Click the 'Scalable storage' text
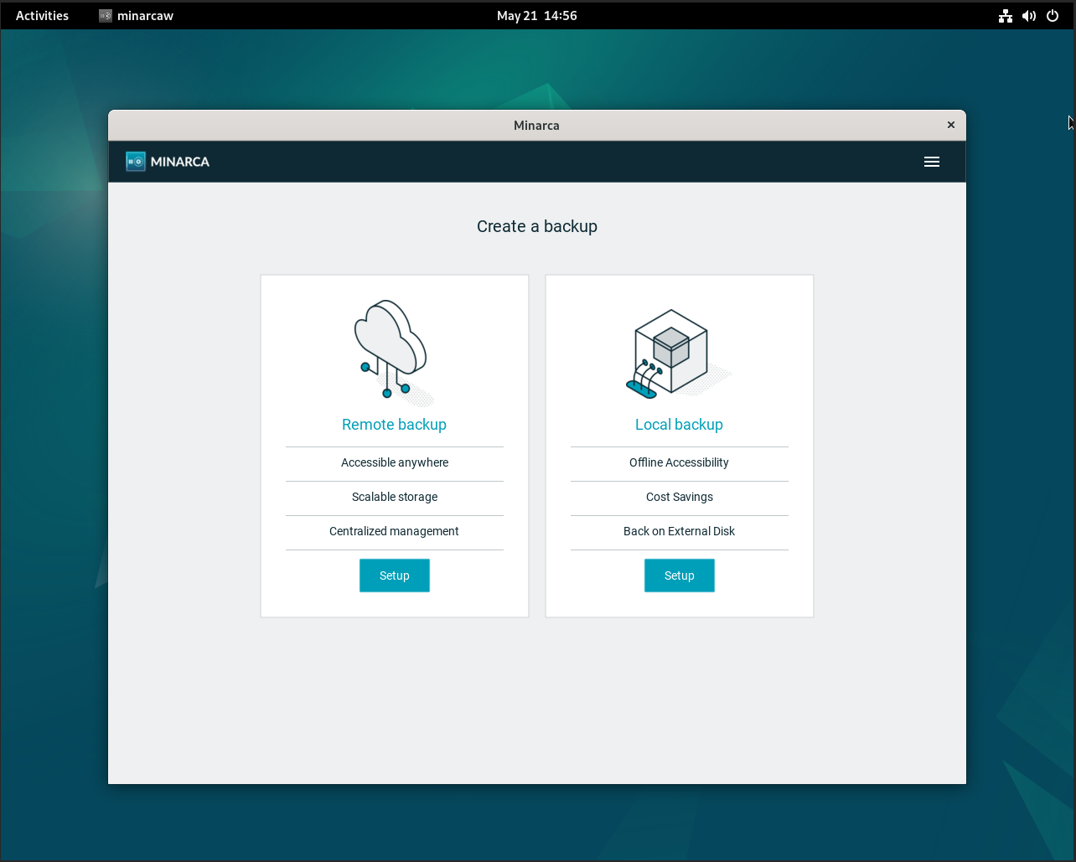Viewport: 1076px width, 862px height. coord(395,497)
